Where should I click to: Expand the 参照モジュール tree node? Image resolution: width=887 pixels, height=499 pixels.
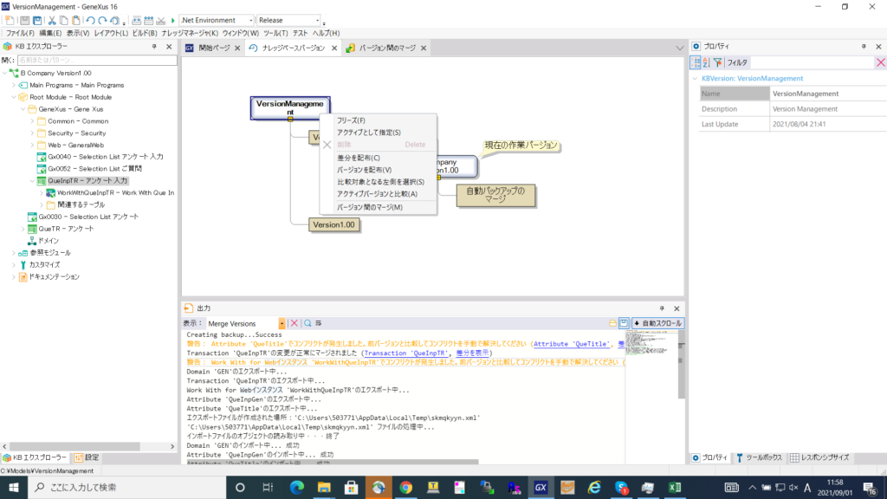pos(14,253)
